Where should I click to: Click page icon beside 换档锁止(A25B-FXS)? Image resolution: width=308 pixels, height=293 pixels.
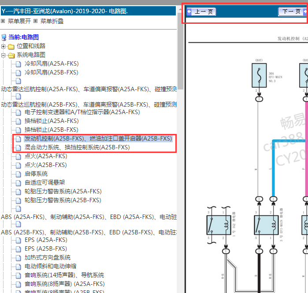point(18,130)
